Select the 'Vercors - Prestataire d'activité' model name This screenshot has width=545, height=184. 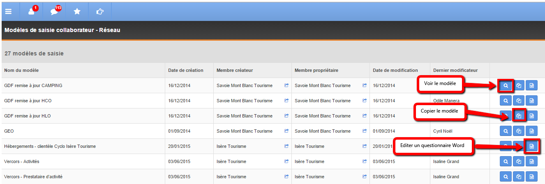coord(33,177)
